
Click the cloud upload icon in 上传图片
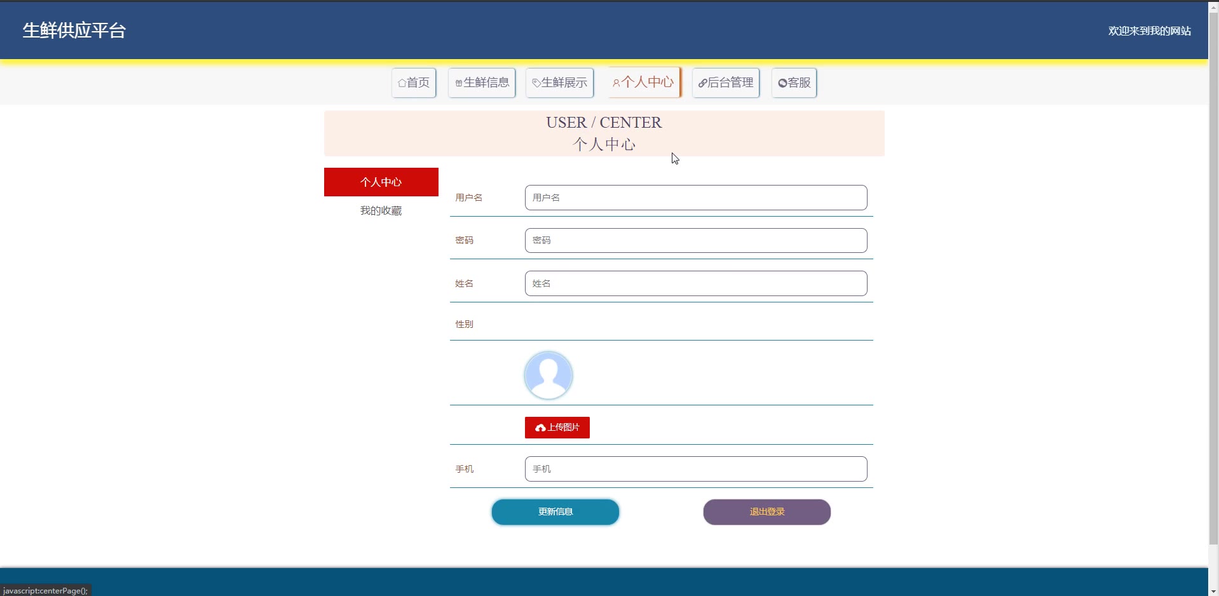(x=540, y=428)
